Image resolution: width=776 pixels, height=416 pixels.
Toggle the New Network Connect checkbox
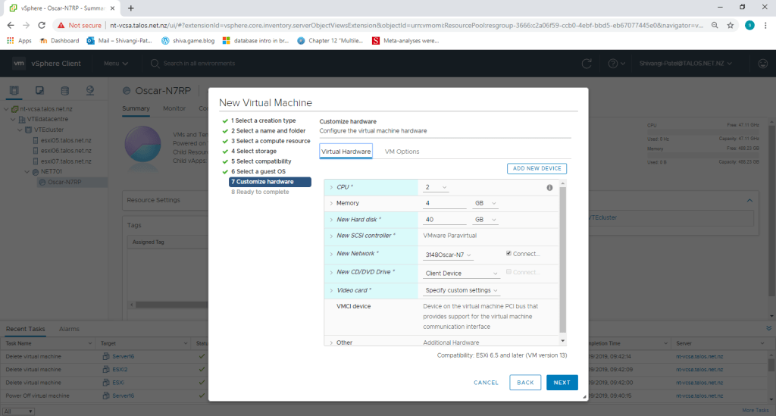tap(509, 253)
